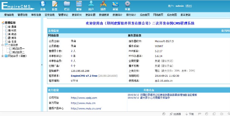Select the tree item ending in 生活
This screenshot has height=116, width=230.
click(x=12, y=41)
